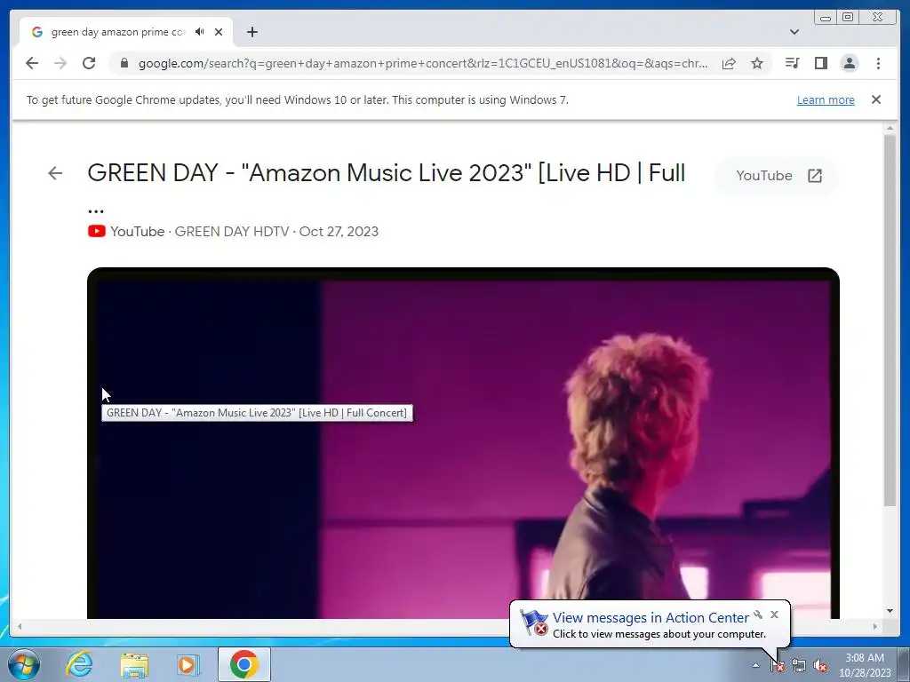
Task: Open Windows Explorer folder on taskbar
Action: coord(134,665)
